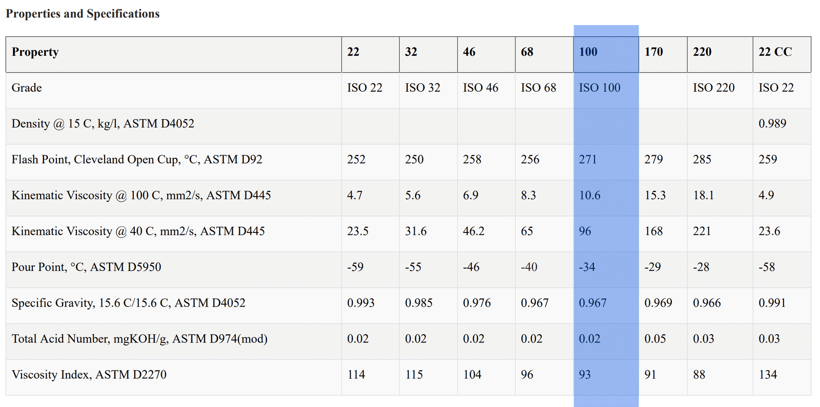Screen dimensions: 820x407
Task: Click the pour point value -34
Action: 587,267
